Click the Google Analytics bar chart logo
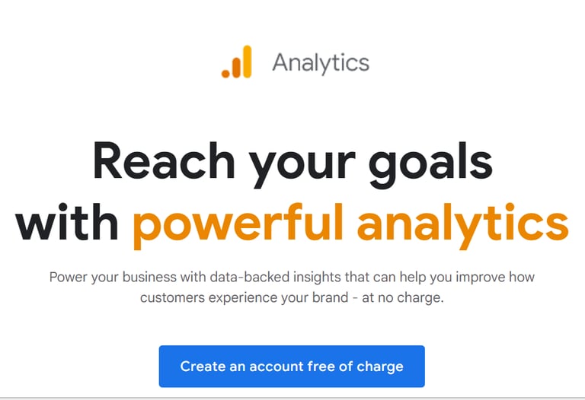The width and height of the screenshot is (585, 400). pos(237,62)
